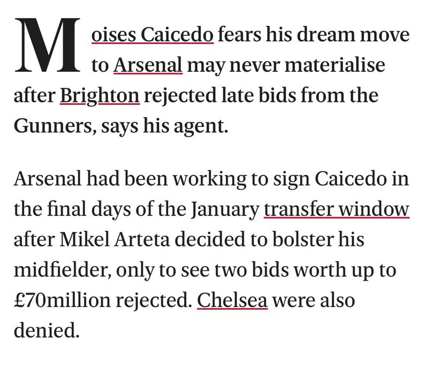Click the word Gunners
This screenshot has width=439, height=366.
point(52,126)
